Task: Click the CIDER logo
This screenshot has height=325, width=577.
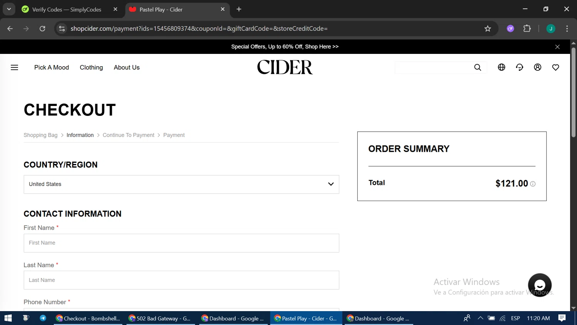Action: [285, 67]
